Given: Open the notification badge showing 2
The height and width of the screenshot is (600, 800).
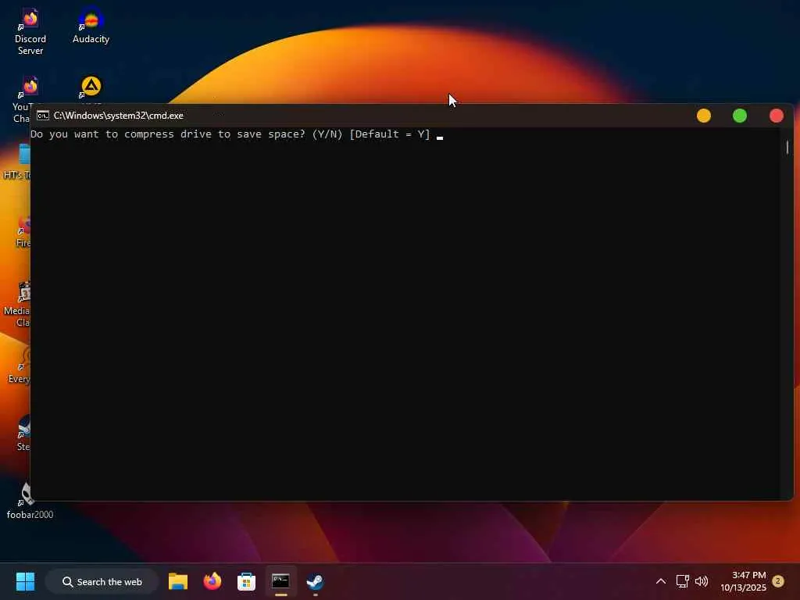Looking at the screenshot, I should (778, 581).
